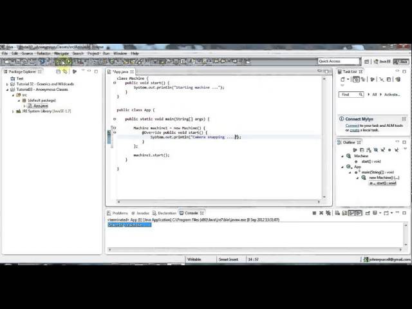
Task: Click Open Perspective icon
Action: pyautogui.click(x=366, y=62)
